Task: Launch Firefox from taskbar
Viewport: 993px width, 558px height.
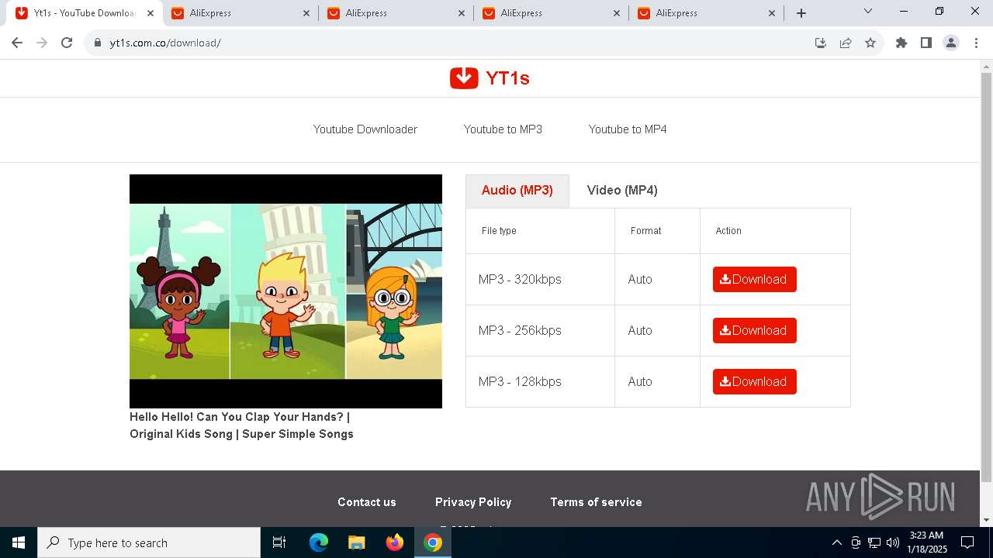Action: pyautogui.click(x=395, y=542)
